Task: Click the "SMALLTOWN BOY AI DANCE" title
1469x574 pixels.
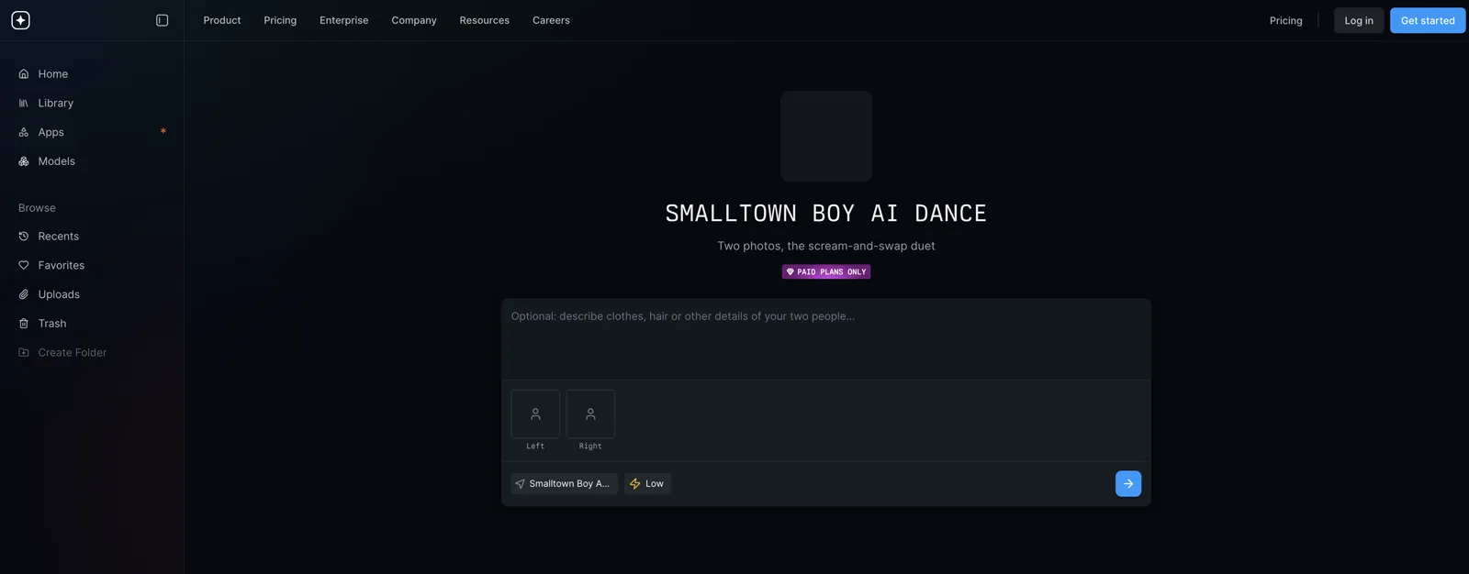Action: [826, 214]
